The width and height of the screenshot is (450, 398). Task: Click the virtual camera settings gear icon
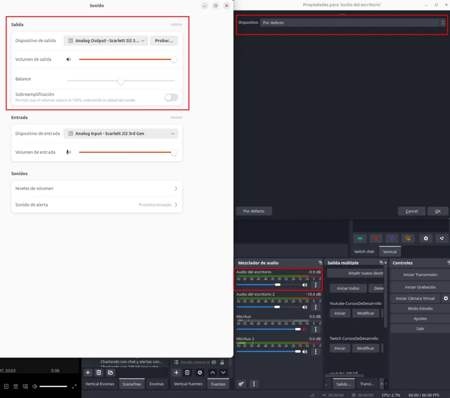point(446,298)
